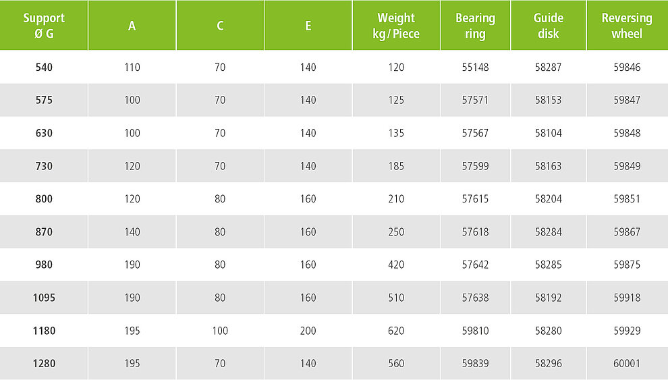Select the Guide disk column header
668x380 pixels.
(549, 26)
